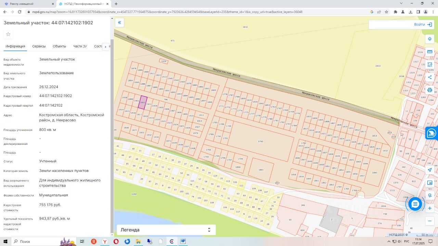The height and width of the screenshot is (246, 438).
Task: Zoom in on the map
Action: pyautogui.click(x=430, y=208)
